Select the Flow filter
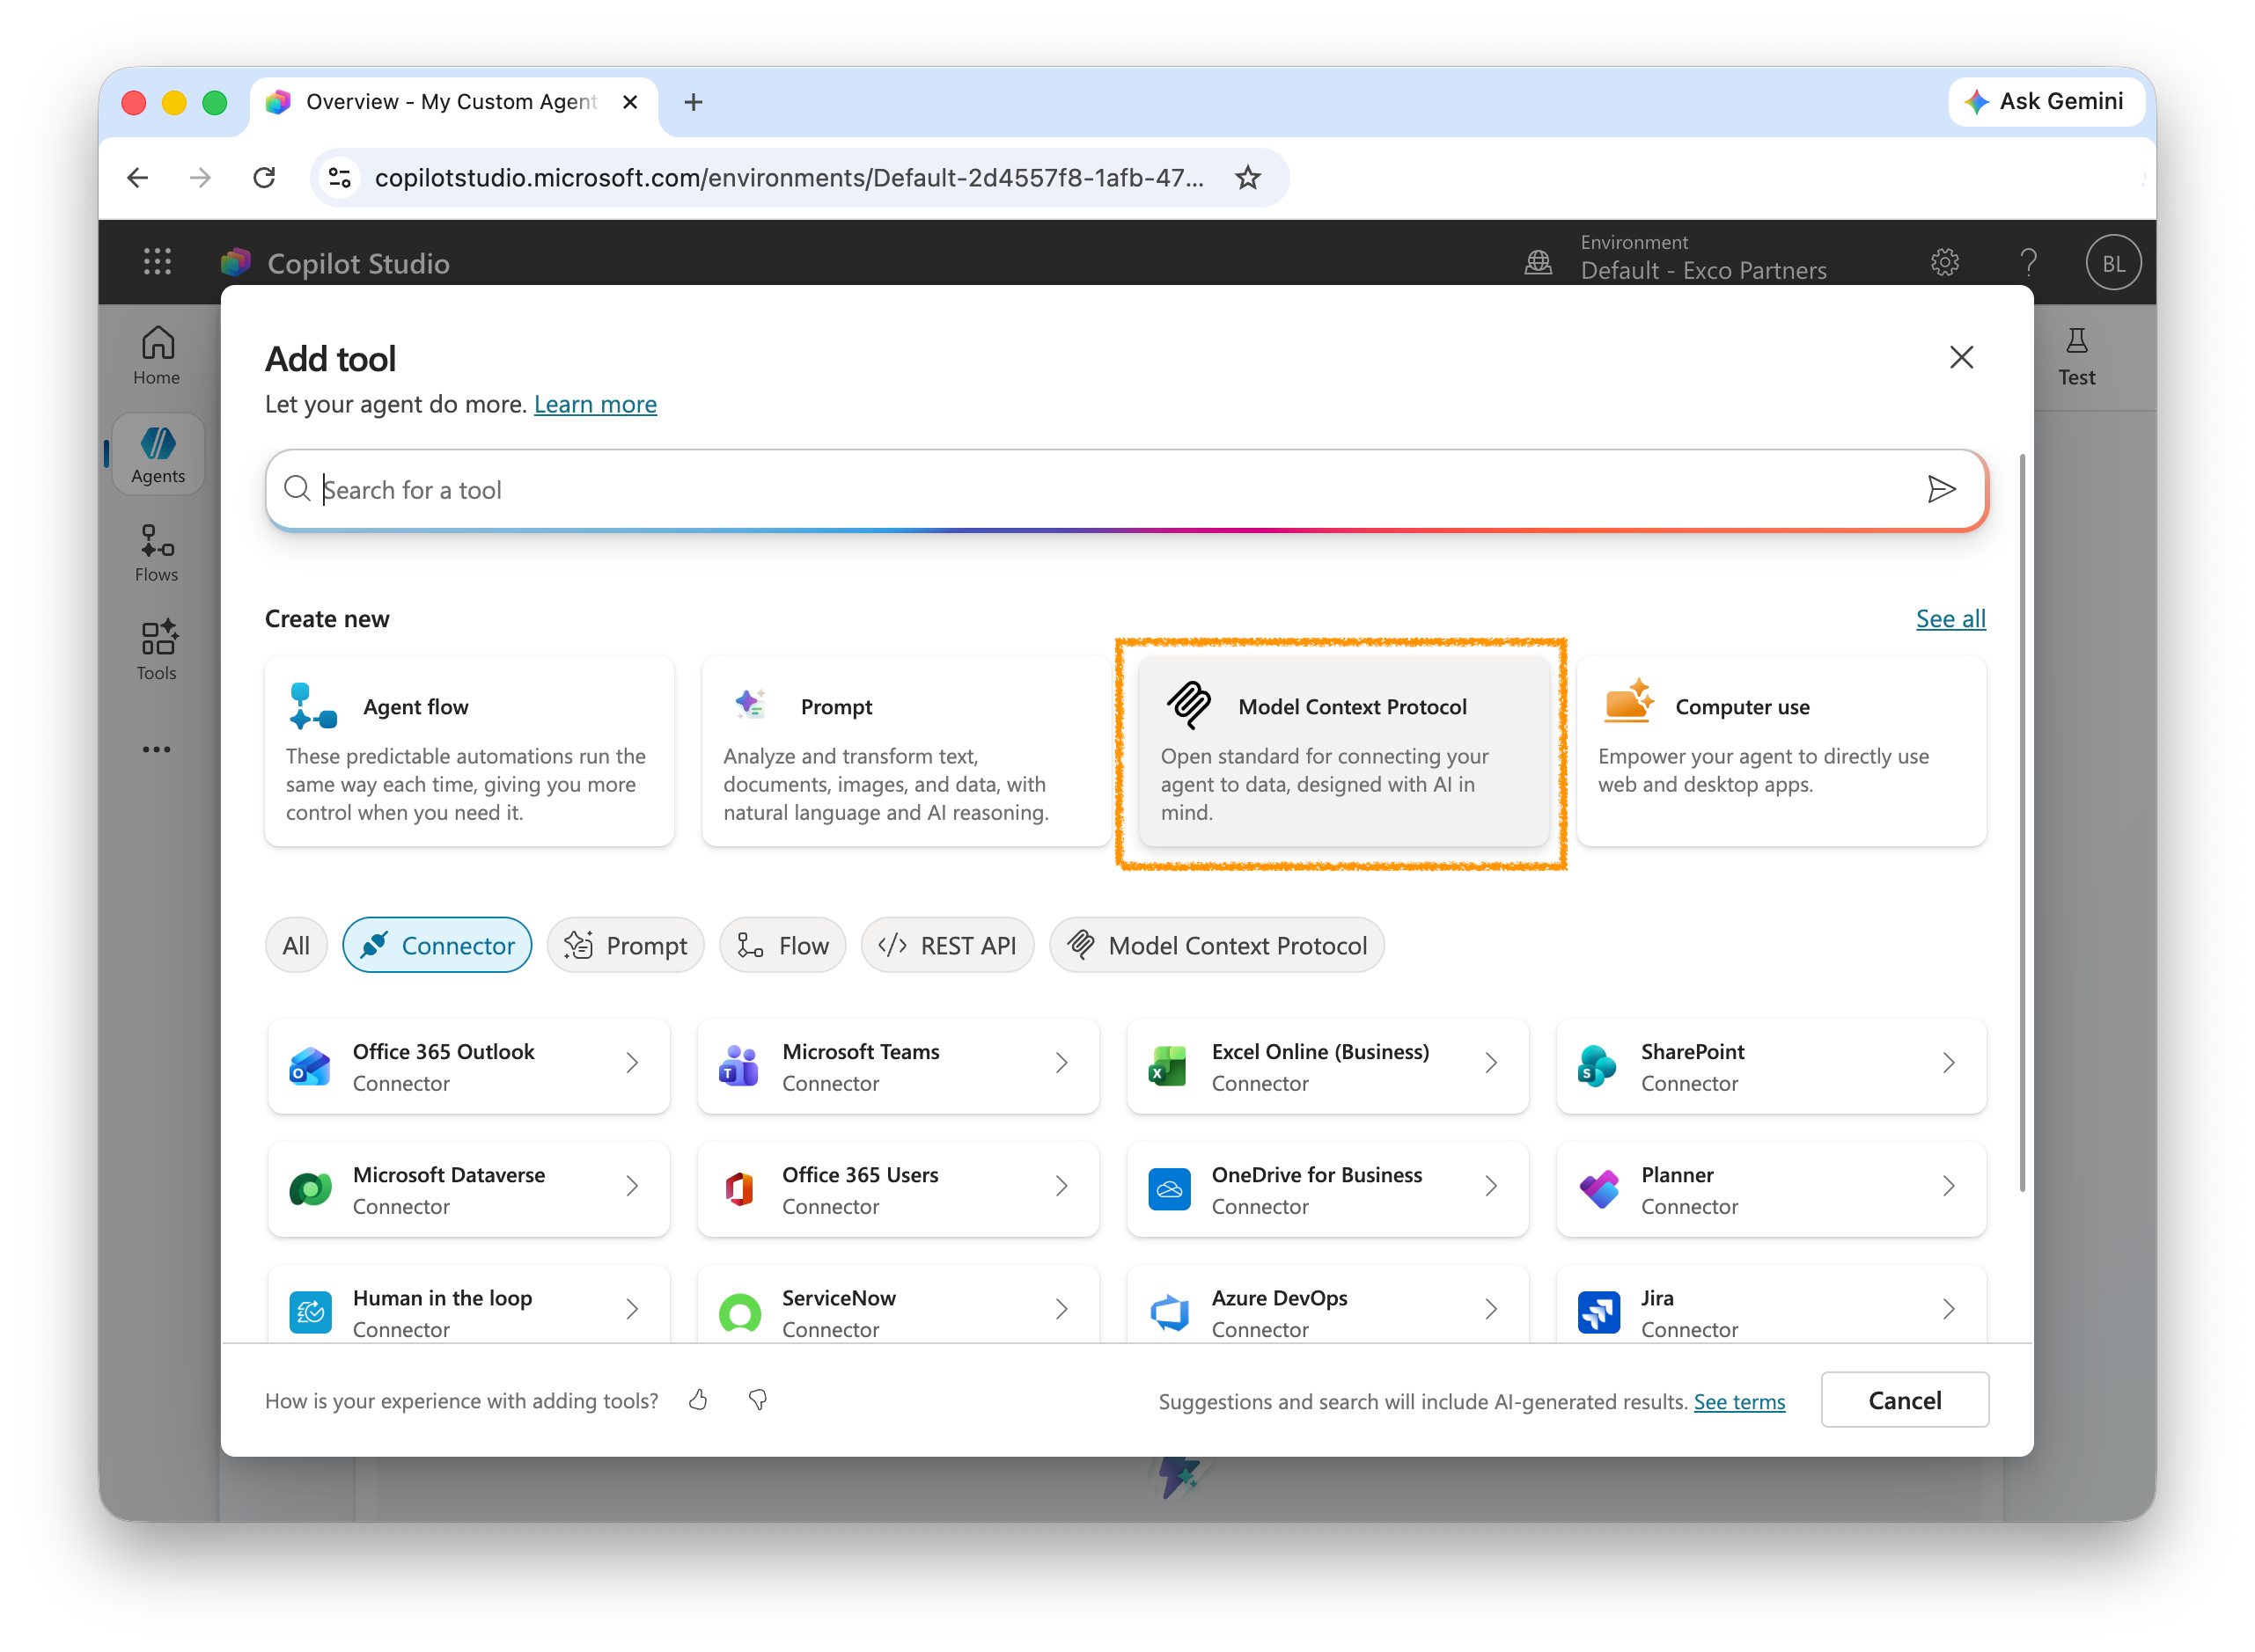 coord(782,945)
